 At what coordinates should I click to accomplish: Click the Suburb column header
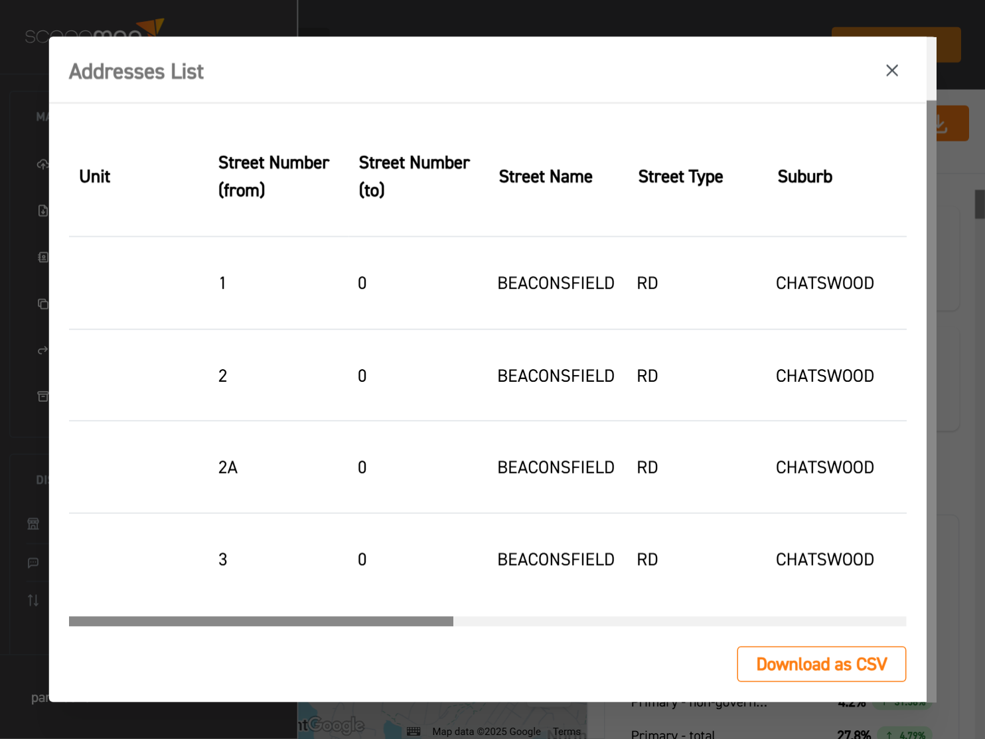pos(804,177)
